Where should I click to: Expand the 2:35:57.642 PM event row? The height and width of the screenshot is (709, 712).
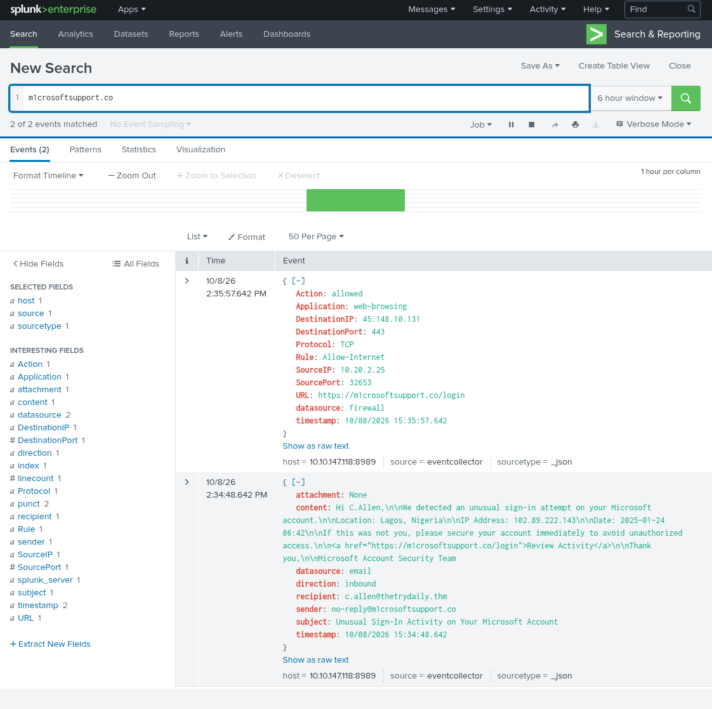187,281
